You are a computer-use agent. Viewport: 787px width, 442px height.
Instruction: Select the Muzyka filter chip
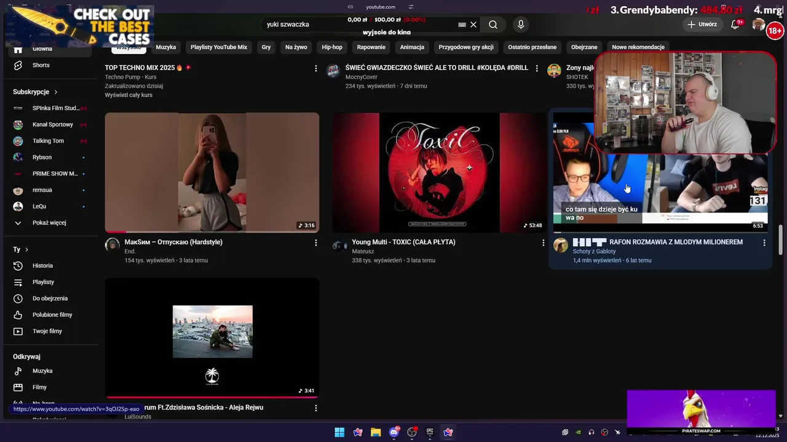coord(166,47)
